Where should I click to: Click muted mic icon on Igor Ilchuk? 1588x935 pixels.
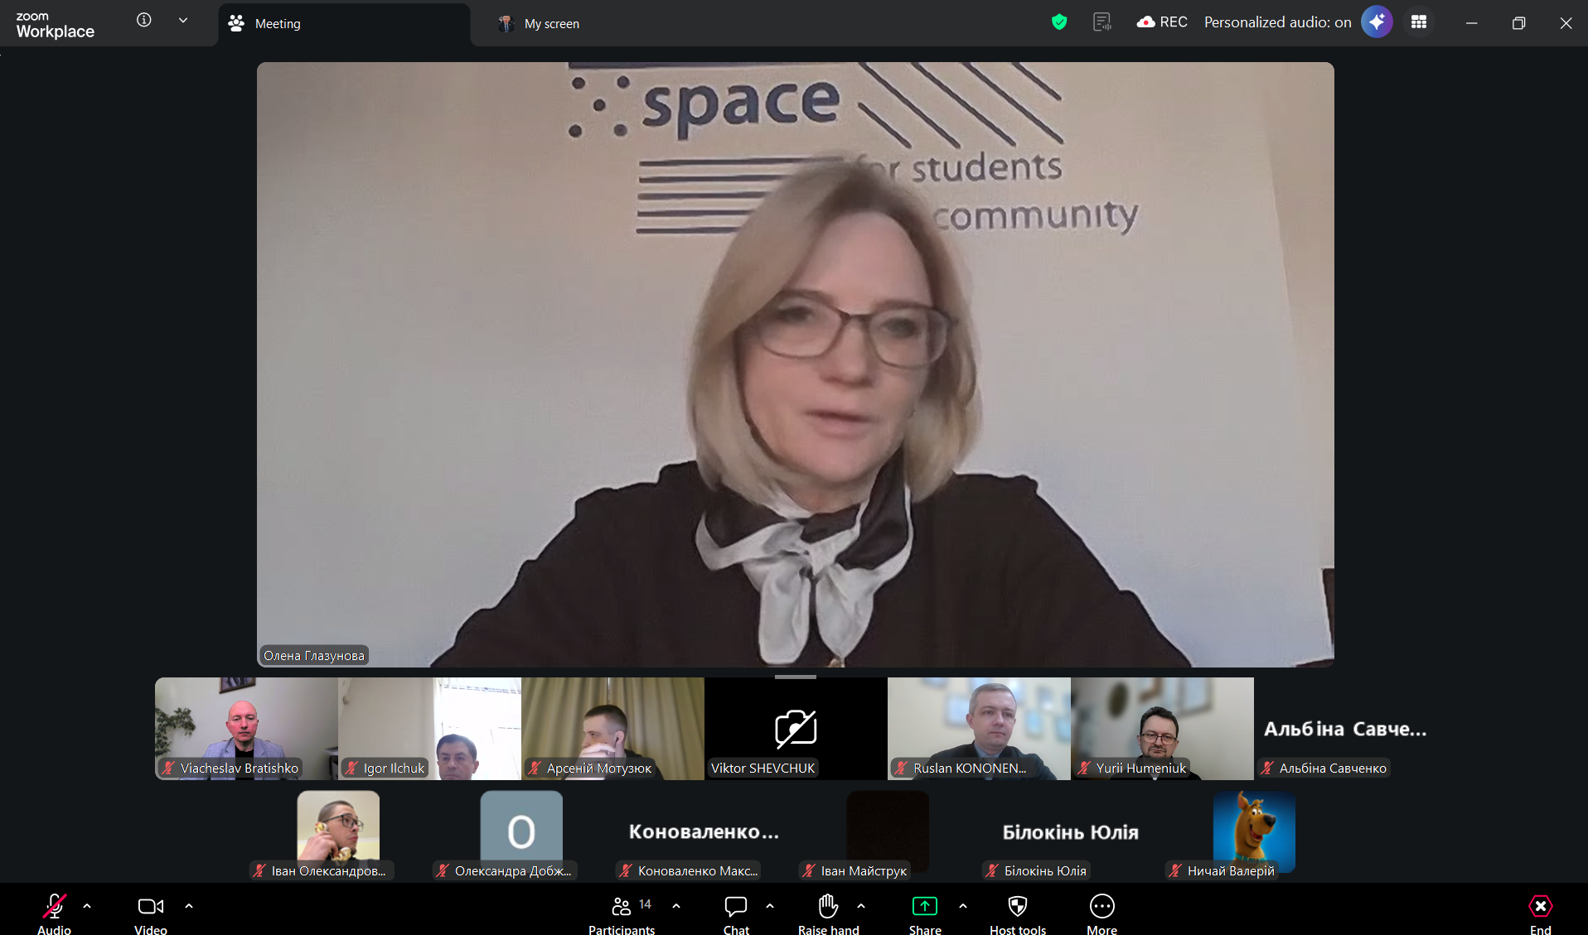coord(351,768)
